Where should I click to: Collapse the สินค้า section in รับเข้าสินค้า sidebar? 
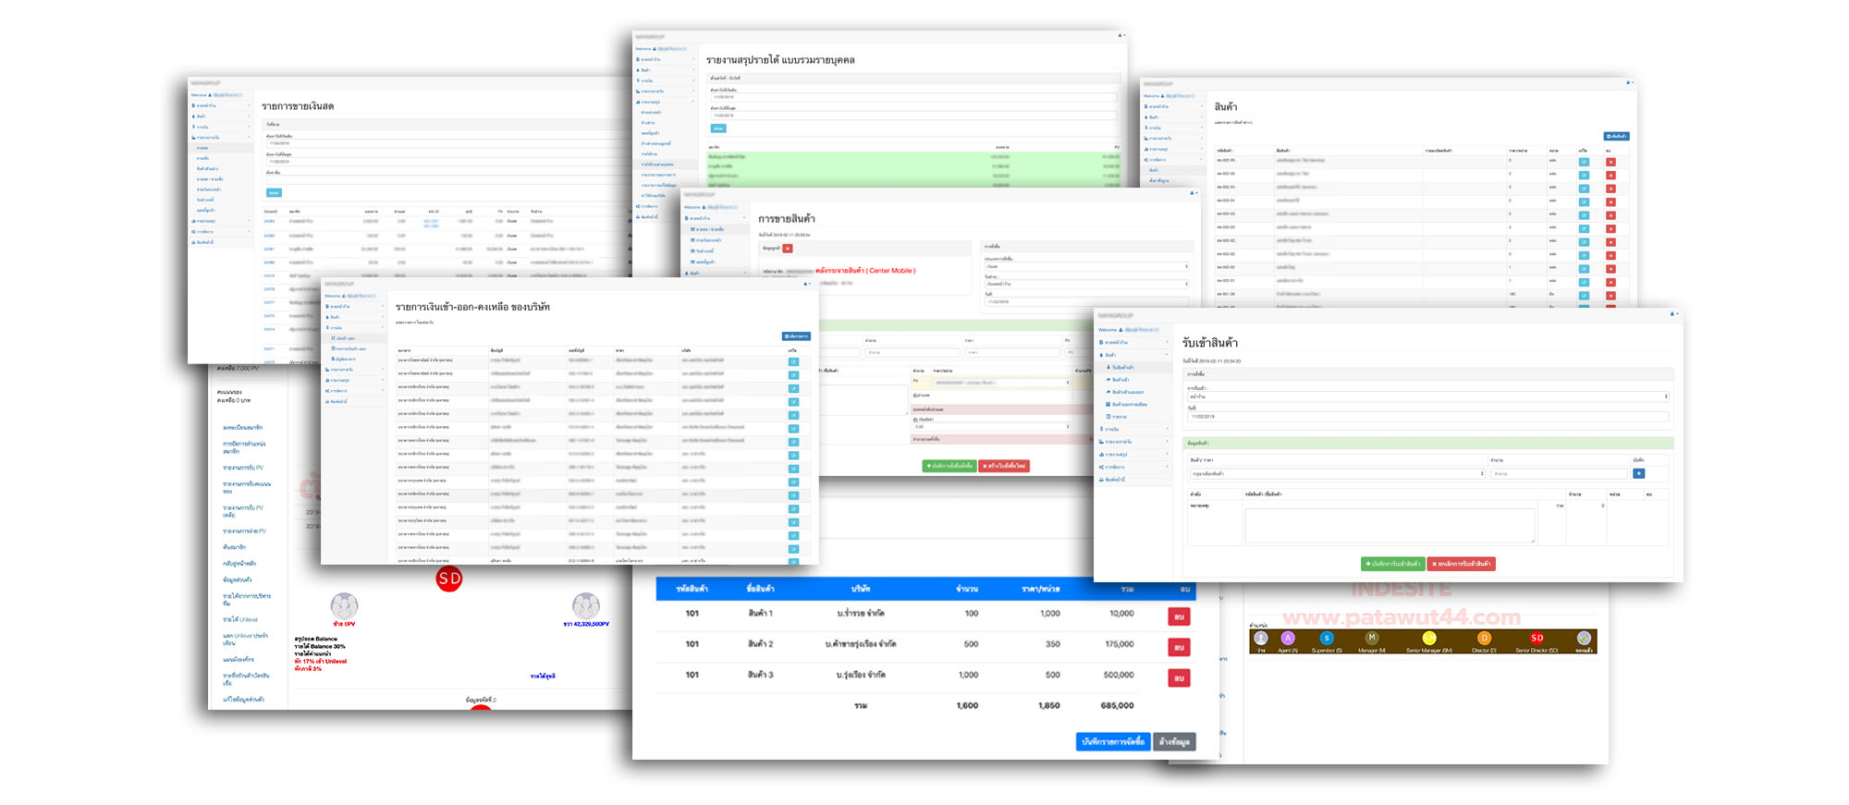pyautogui.click(x=1133, y=355)
